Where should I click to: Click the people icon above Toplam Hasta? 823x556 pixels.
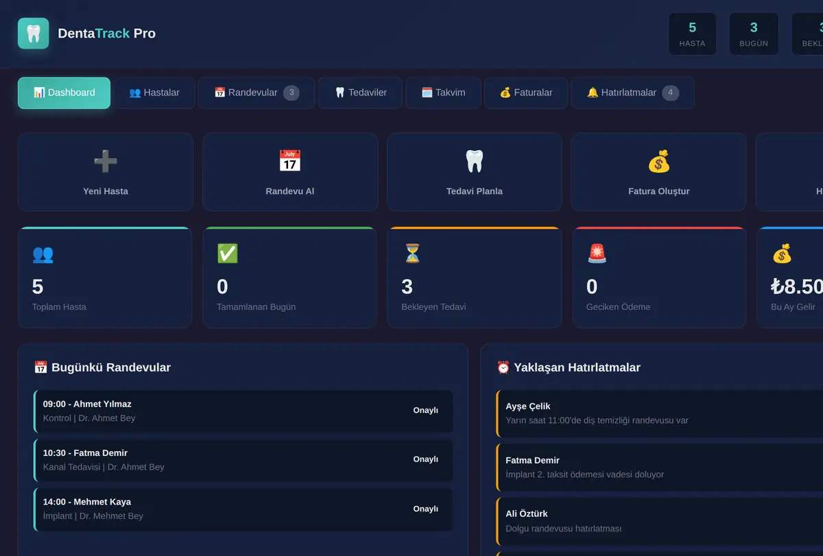(43, 254)
